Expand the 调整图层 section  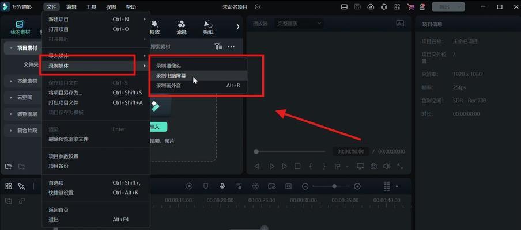[x=11, y=114]
